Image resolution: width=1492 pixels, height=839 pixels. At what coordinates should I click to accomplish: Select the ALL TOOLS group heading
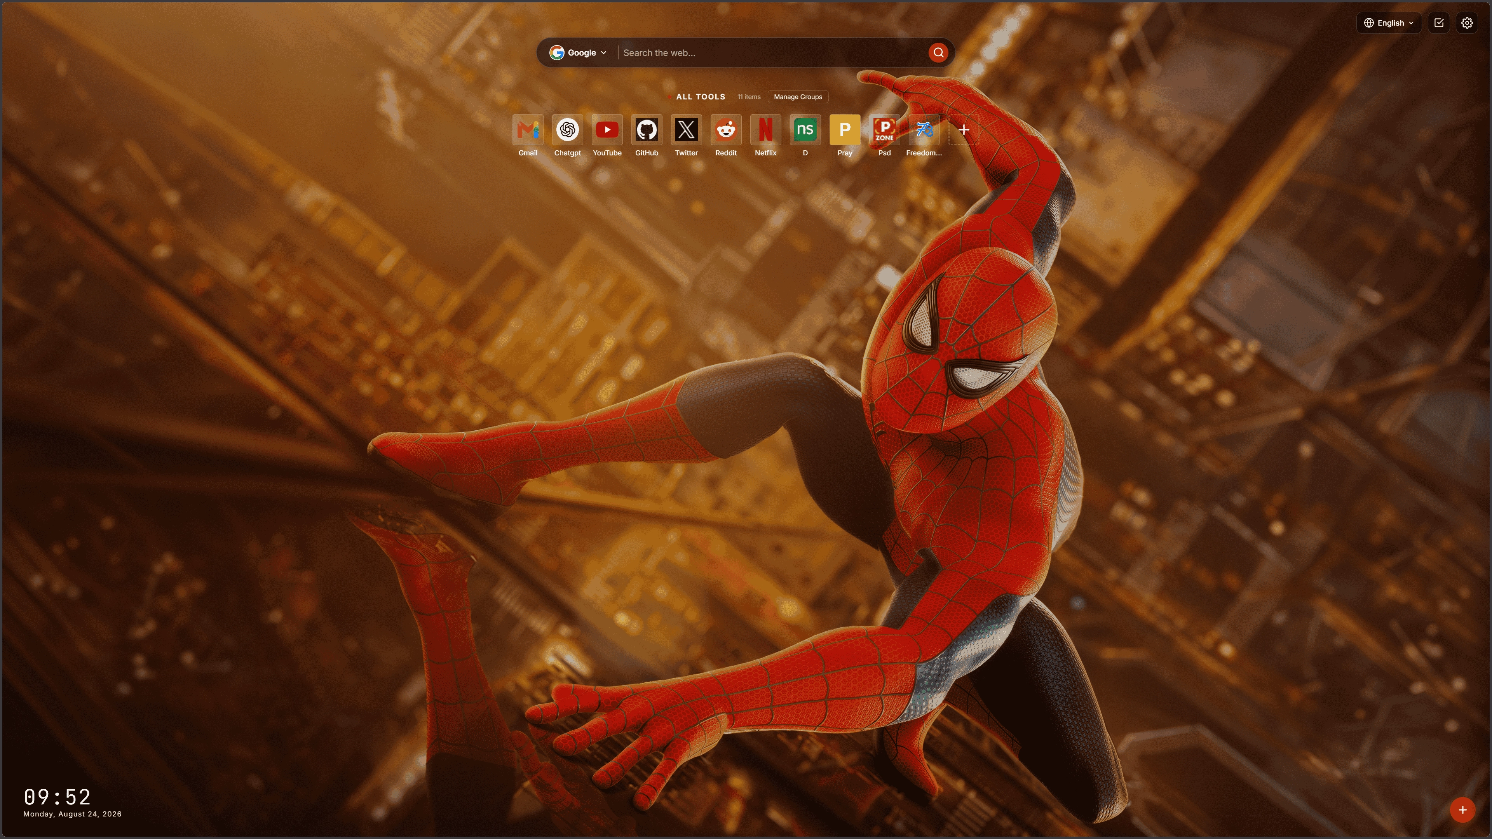point(700,97)
